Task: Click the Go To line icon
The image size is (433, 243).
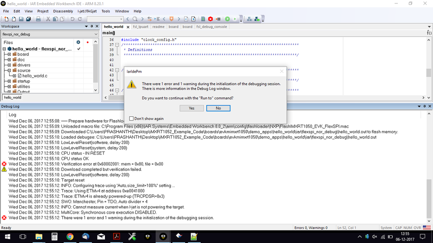Action: point(157,19)
